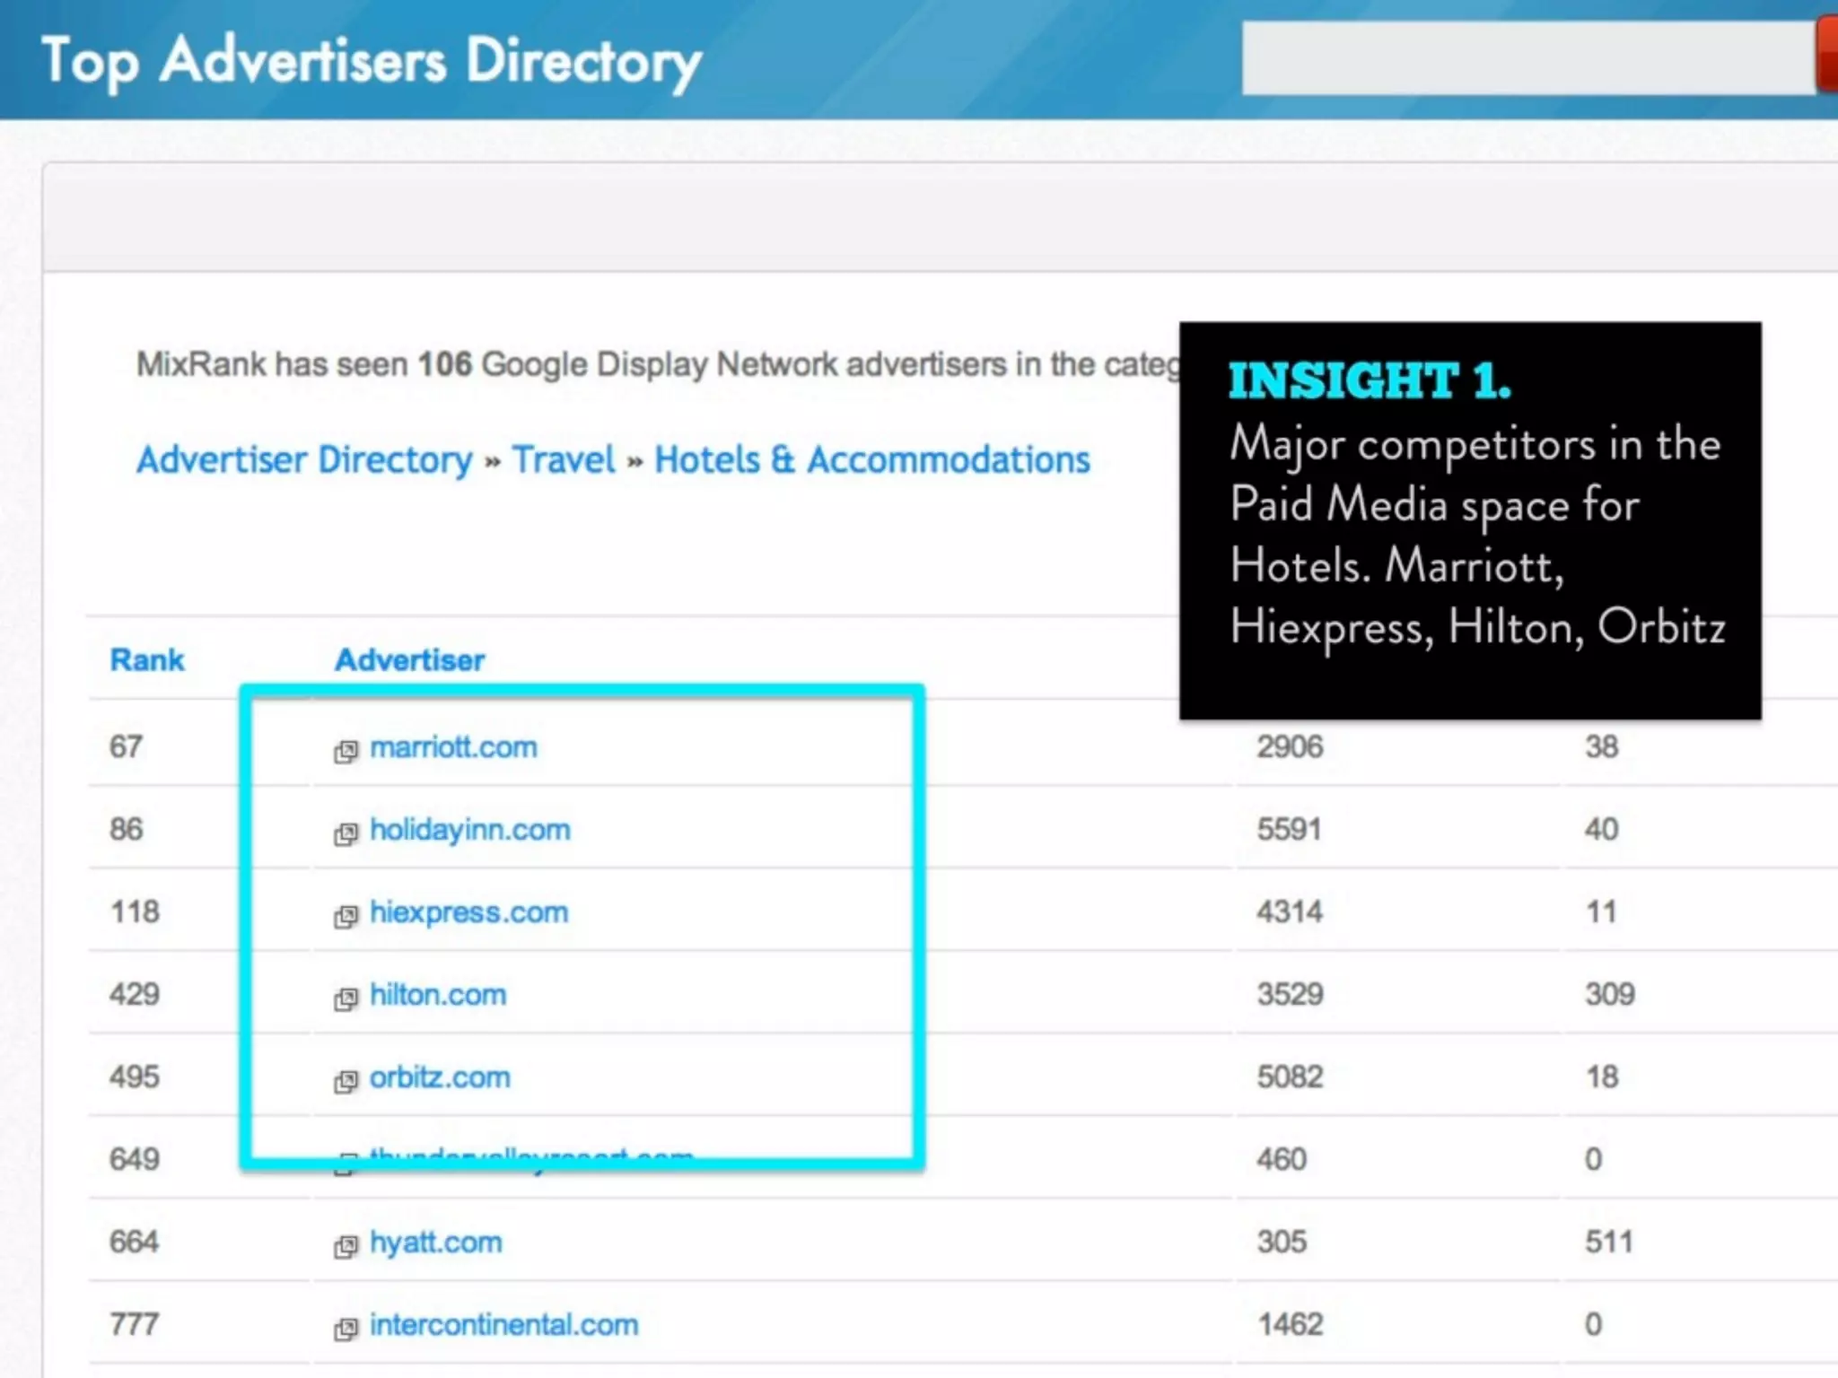1838x1378 pixels.
Task: Click external link icon beside marriott.com
Action: point(346,751)
